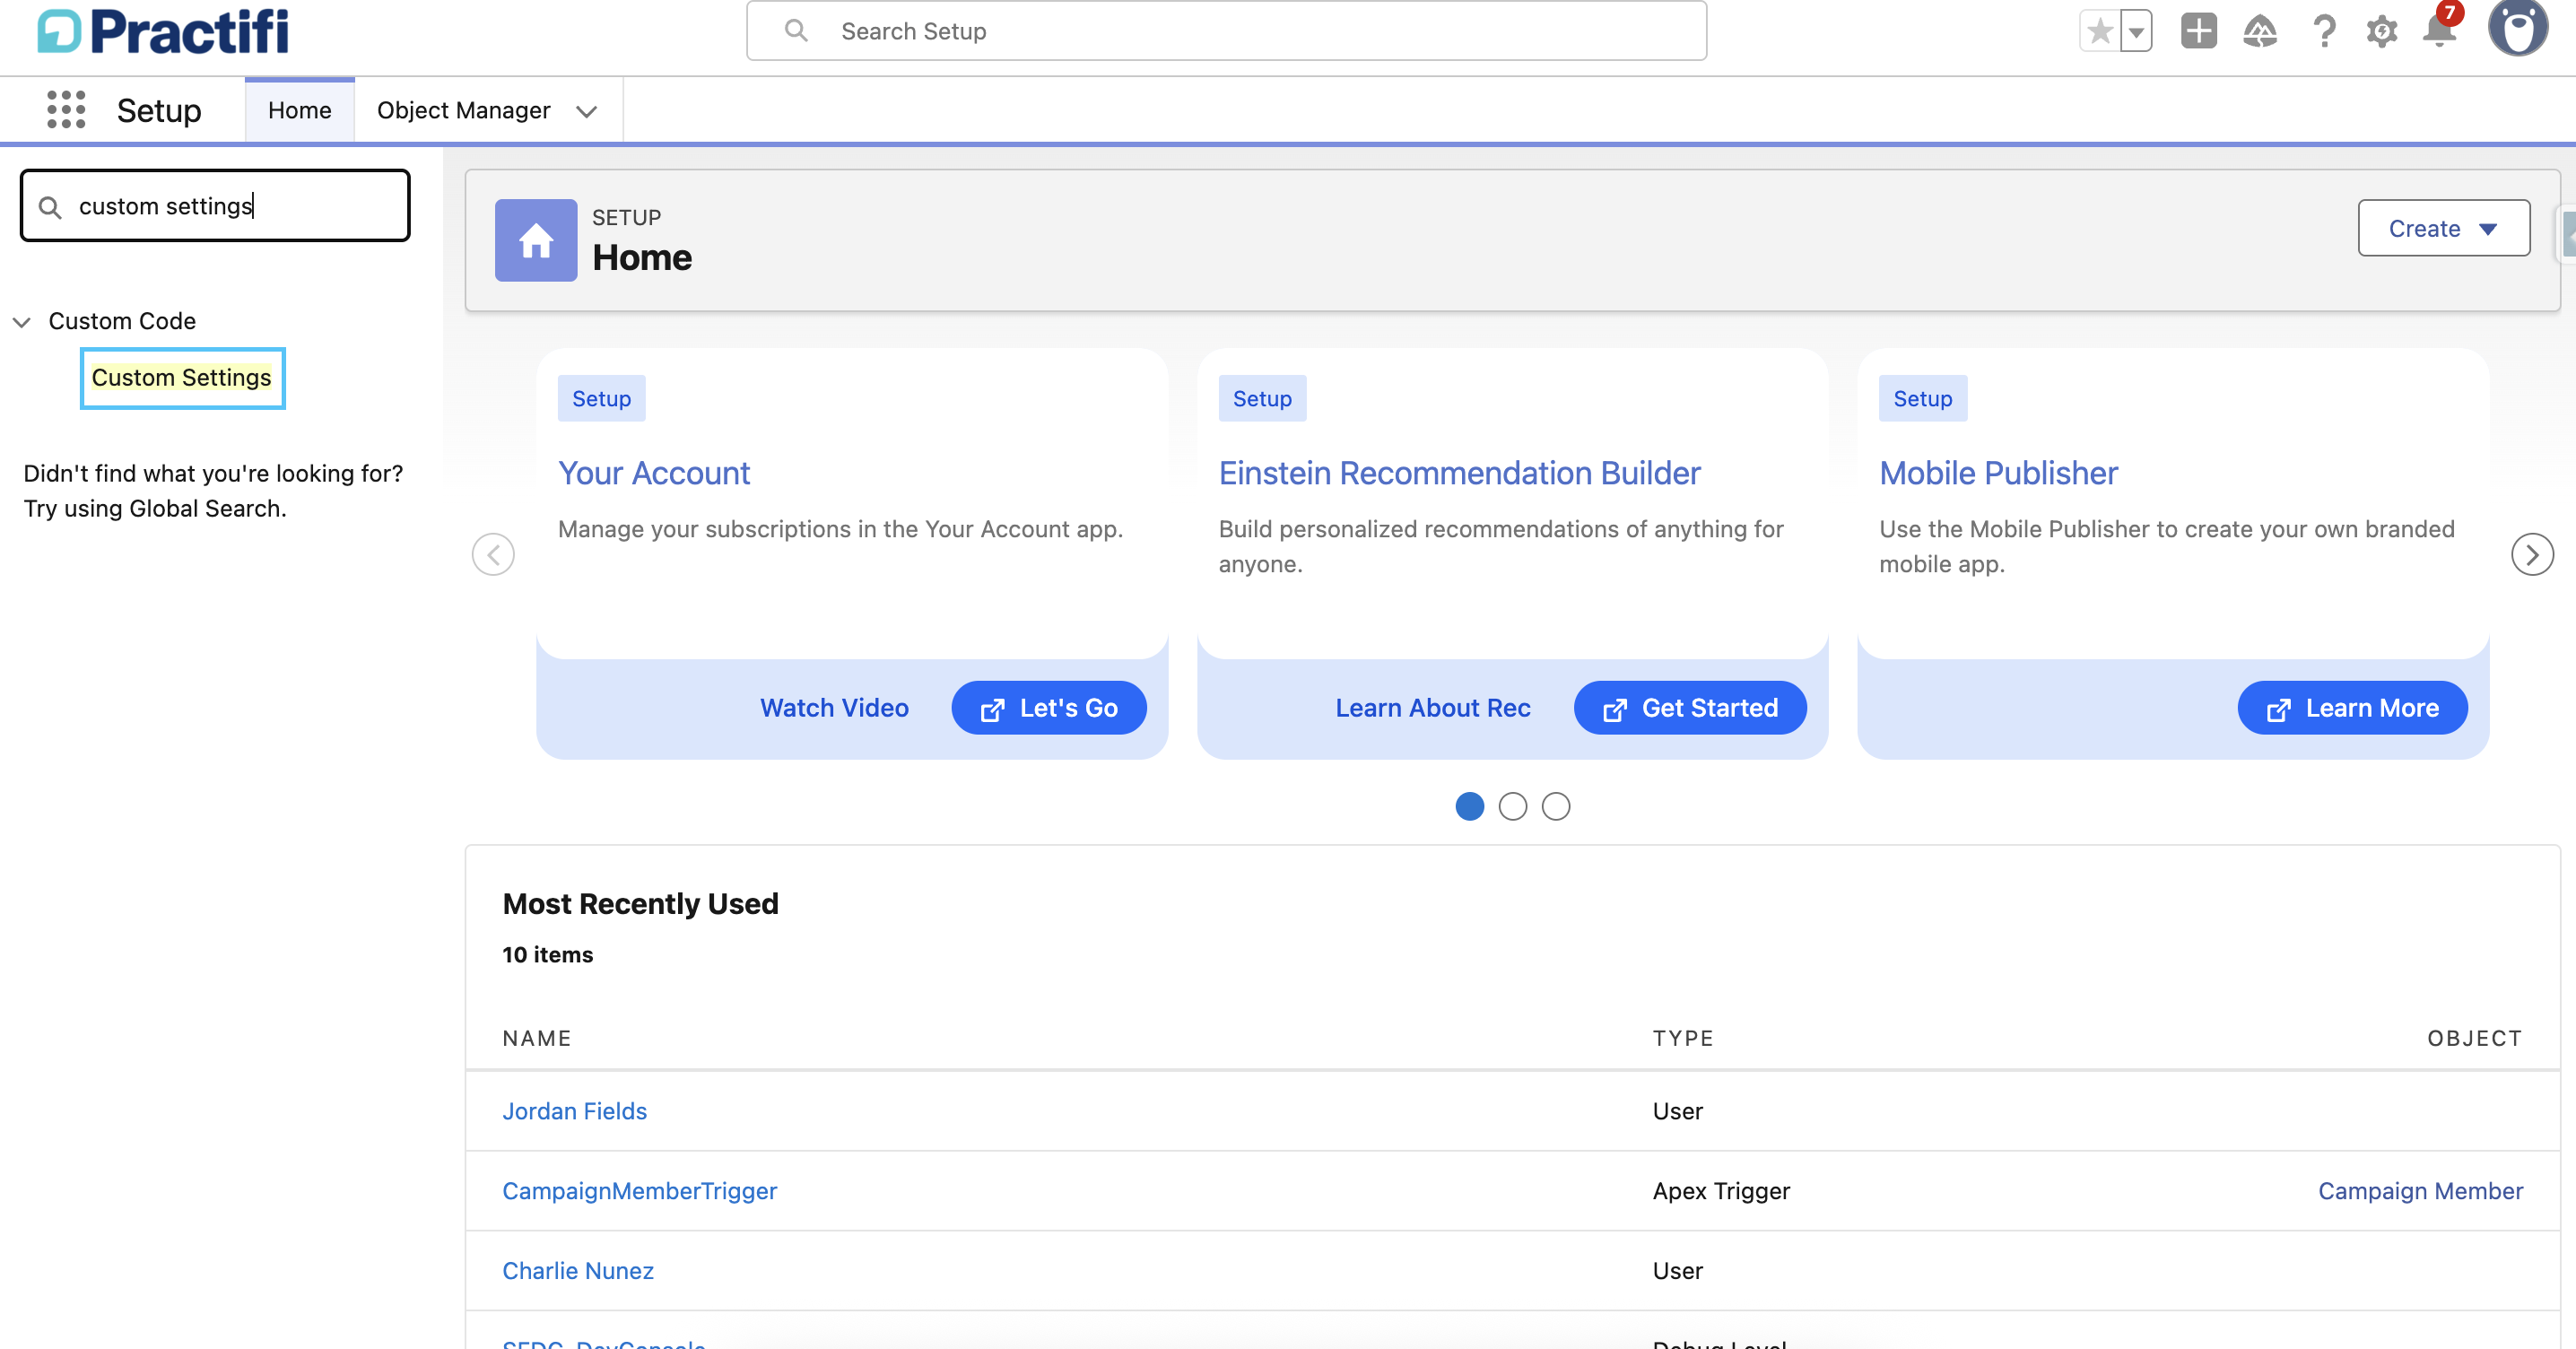Viewport: 2576px width, 1349px height.
Task: Toggle the favorite star for this page
Action: (x=2098, y=31)
